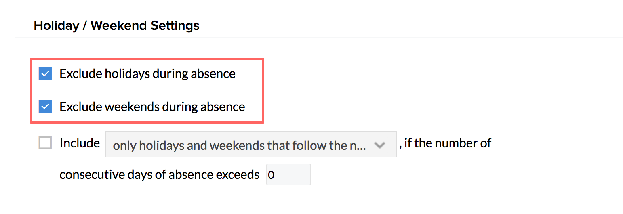623x214 pixels.
Task: Click the Holiday / Weekend Settings heading
Action: (116, 26)
